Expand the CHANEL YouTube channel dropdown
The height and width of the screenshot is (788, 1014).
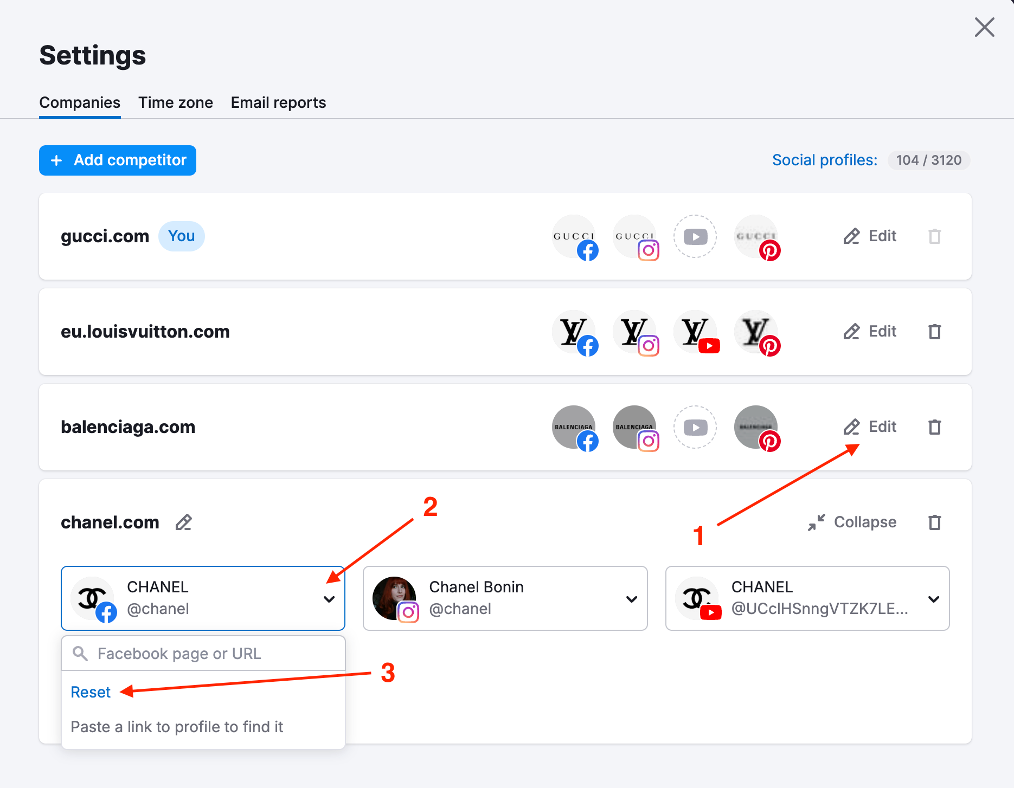934,599
